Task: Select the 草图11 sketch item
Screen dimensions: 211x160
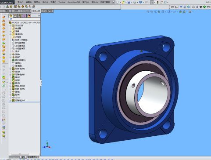Action: click(17, 63)
